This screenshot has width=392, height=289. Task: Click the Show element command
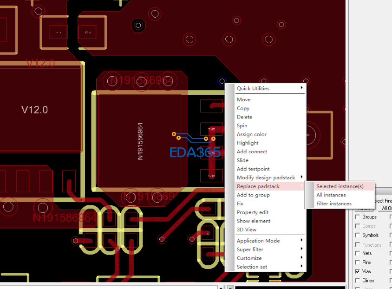[254, 221]
